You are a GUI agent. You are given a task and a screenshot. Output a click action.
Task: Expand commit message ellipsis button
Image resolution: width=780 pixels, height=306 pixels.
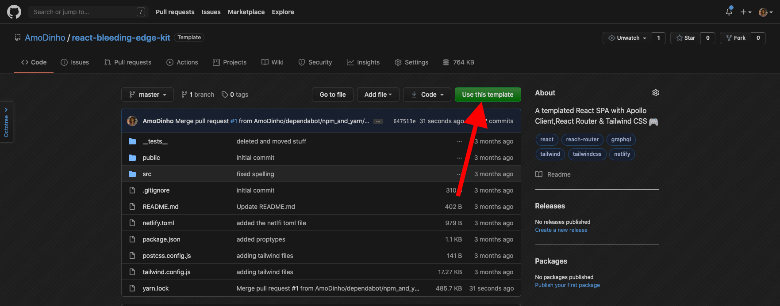pyautogui.click(x=378, y=121)
